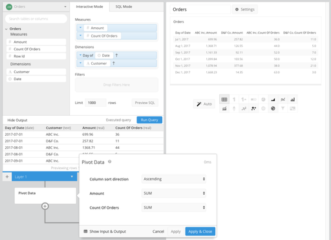Click the ABC Inc.:Amount column header
The height and width of the screenshot is (240, 331).
pyautogui.click(x=206, y=33)
